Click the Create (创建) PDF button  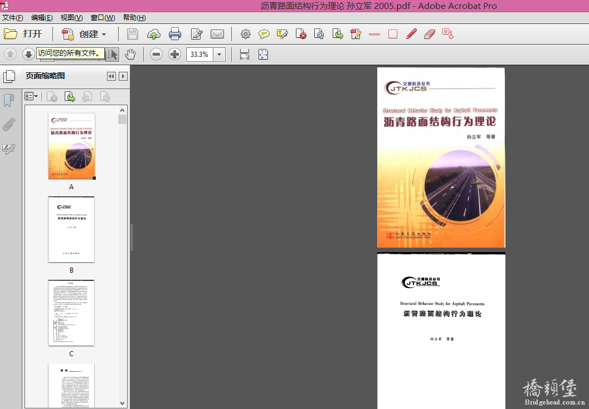84,34
